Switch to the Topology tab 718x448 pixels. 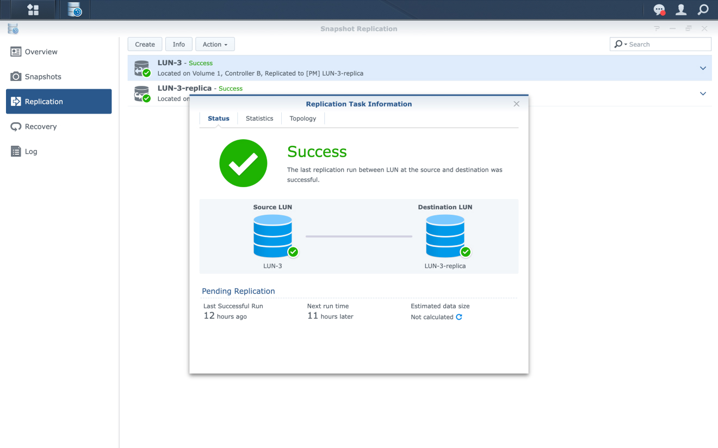click(x=302, y=119)
